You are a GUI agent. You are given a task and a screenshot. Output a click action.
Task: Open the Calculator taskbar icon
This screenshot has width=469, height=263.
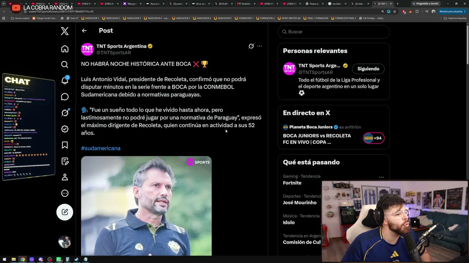point(67,260)
